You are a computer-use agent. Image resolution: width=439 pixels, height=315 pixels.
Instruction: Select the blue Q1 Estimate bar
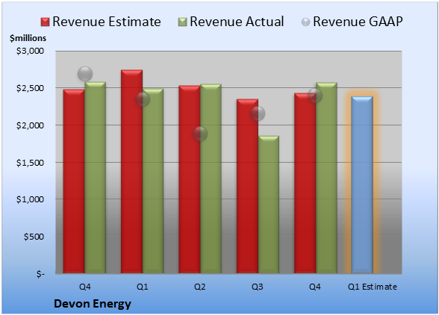362,185
